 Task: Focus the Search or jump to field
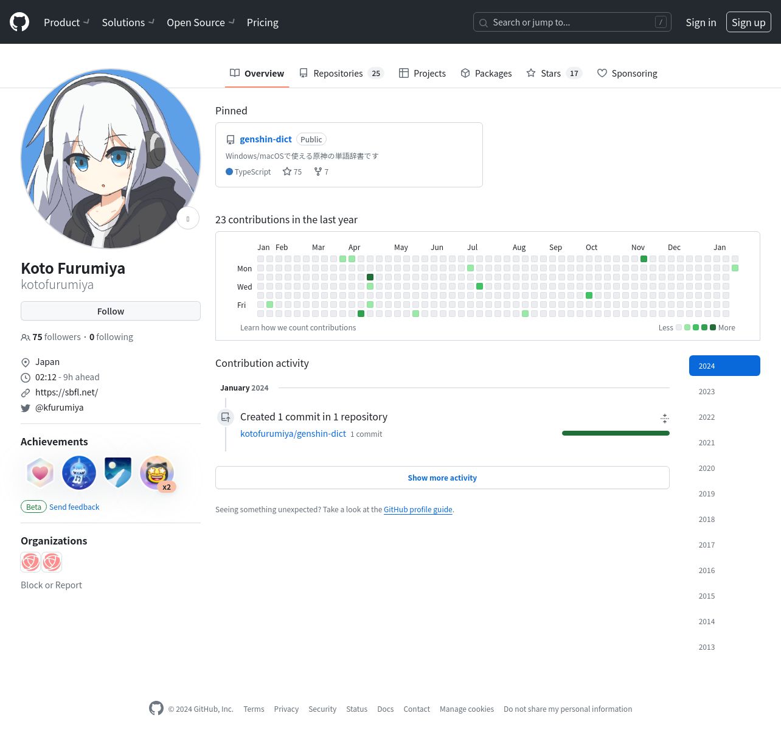pyautogui.click(x=572, y=23)
